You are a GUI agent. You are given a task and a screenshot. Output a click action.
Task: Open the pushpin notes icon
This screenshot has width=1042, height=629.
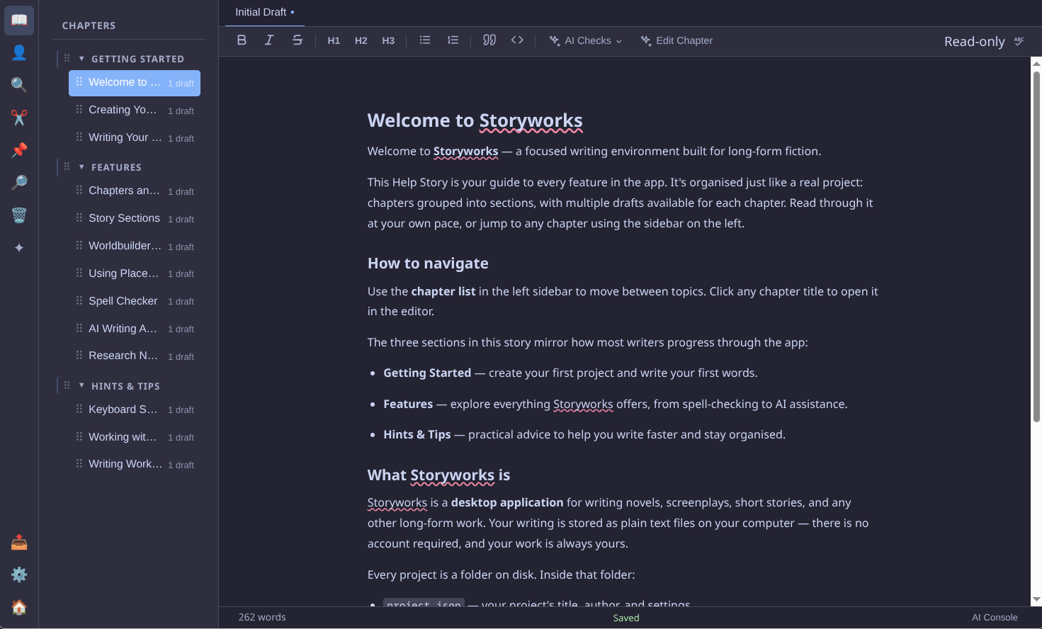[19, 150]
